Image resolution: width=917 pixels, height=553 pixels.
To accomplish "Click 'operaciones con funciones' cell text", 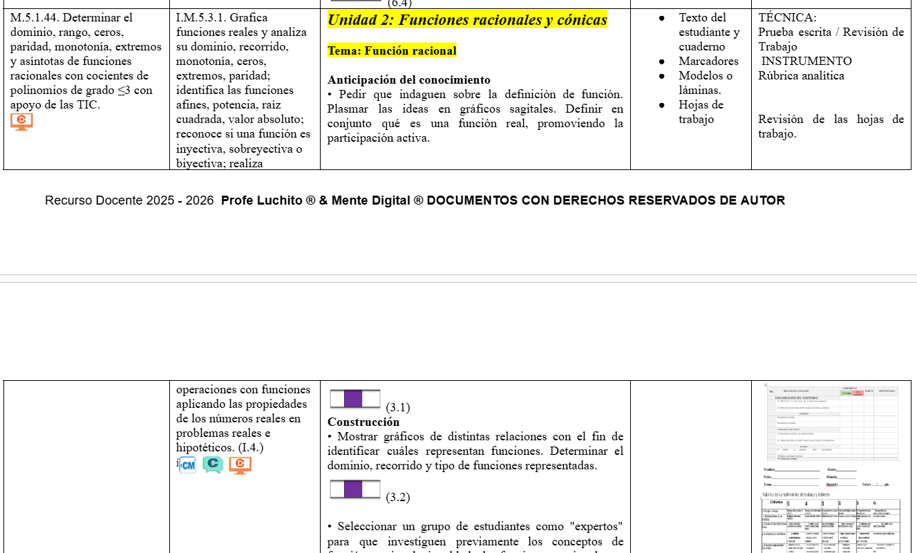I will pyautogui.click(x=243, y=390).
